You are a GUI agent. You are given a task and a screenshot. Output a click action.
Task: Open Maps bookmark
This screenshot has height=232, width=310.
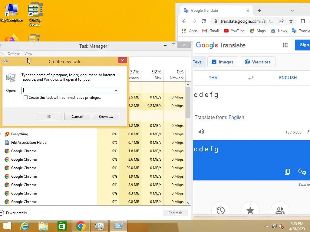(x=258, y=31)
